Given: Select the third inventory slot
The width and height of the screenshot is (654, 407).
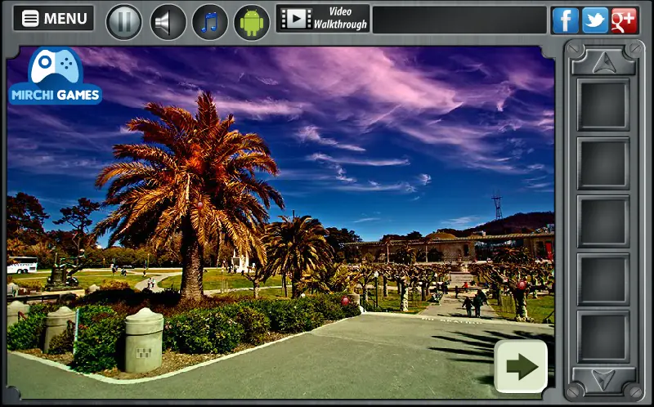Looking at the screenshot, I should 603,221.
